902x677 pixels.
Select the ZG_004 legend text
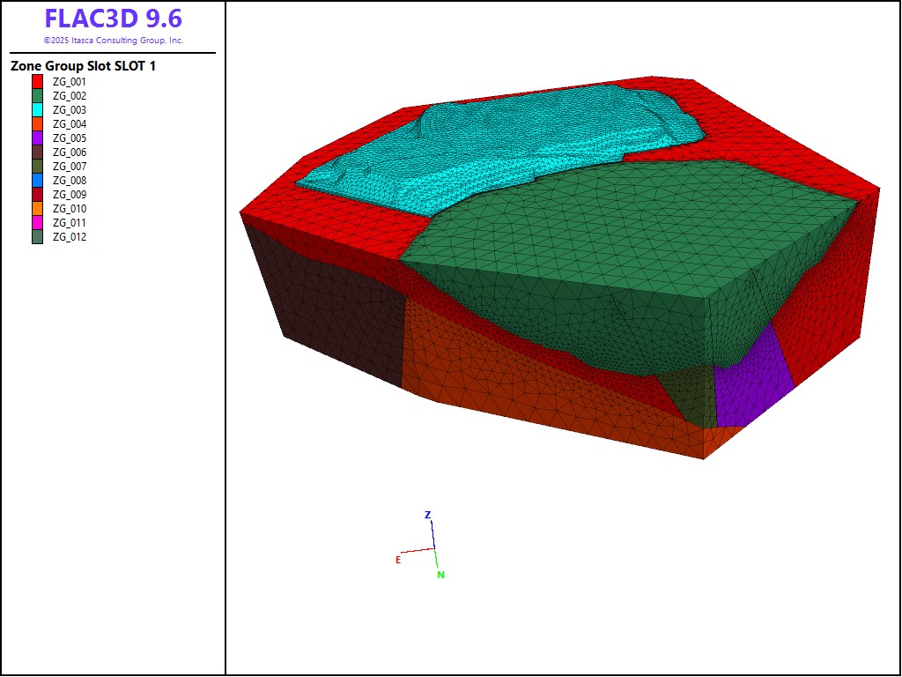click(70, 124)
